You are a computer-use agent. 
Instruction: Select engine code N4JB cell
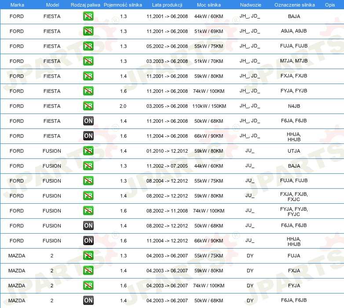[294, 106]
